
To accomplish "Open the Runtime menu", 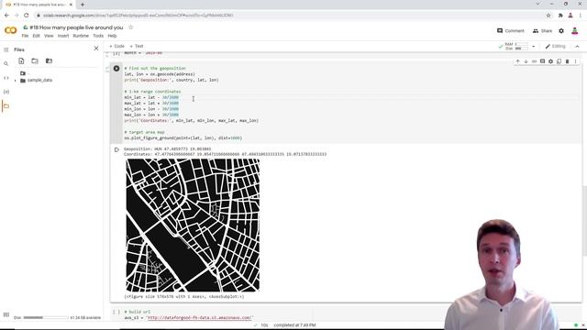I will pos(81,36).
